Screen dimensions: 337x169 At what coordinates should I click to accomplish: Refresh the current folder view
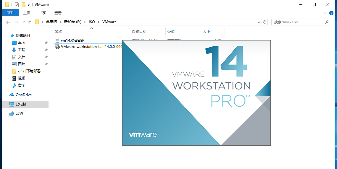pos(265,22)
